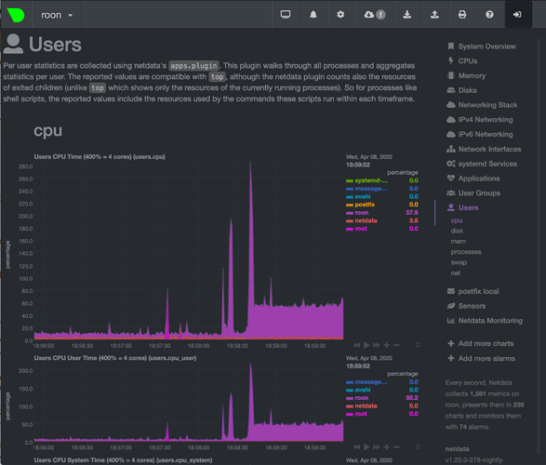Viewport: 546px width, 465px height.
Task: Open Networking Stack section
Action: point(482,105)
